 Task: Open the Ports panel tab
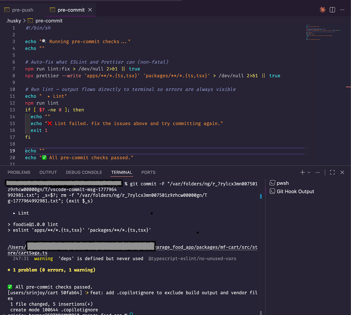click(148, 172)
